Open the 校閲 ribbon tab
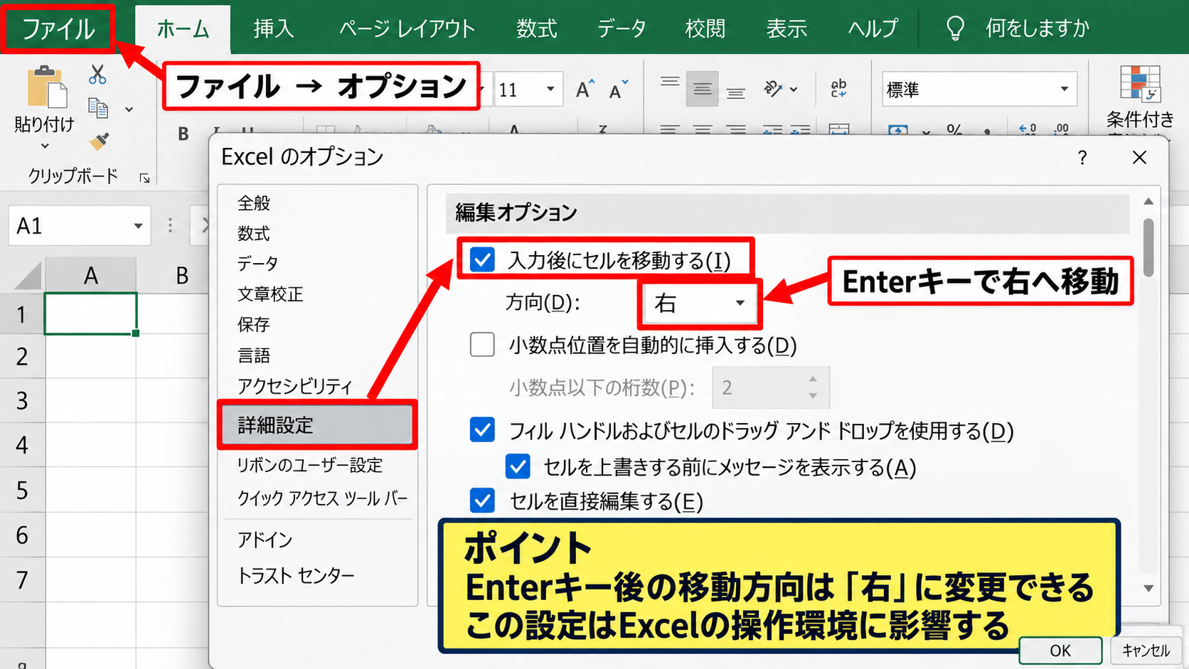The image size is (1189, 669). (x=705, y=28)
